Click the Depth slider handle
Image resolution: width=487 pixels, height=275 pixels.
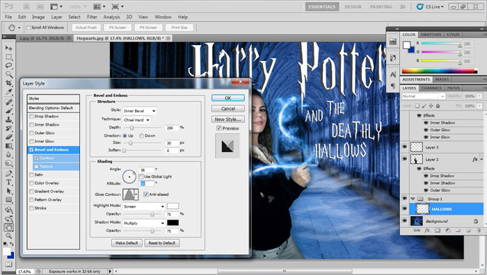pos(132,128)
